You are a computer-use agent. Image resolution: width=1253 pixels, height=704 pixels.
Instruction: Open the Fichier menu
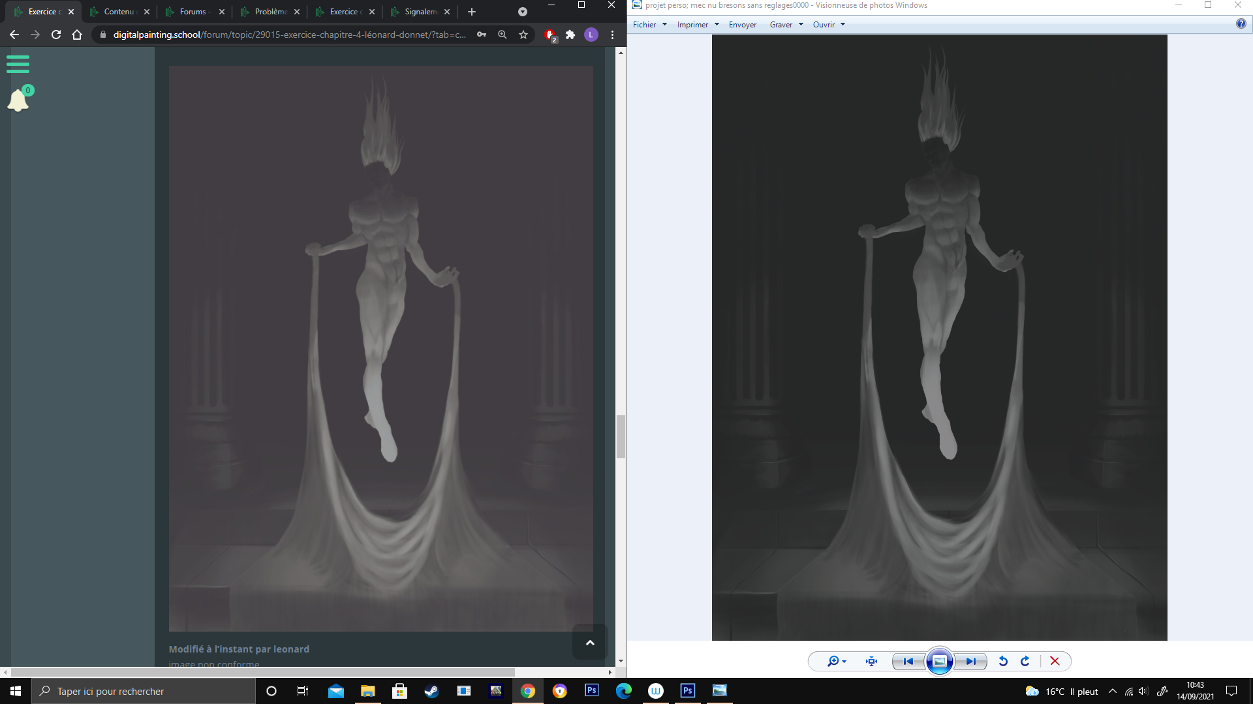click(649, 25)
